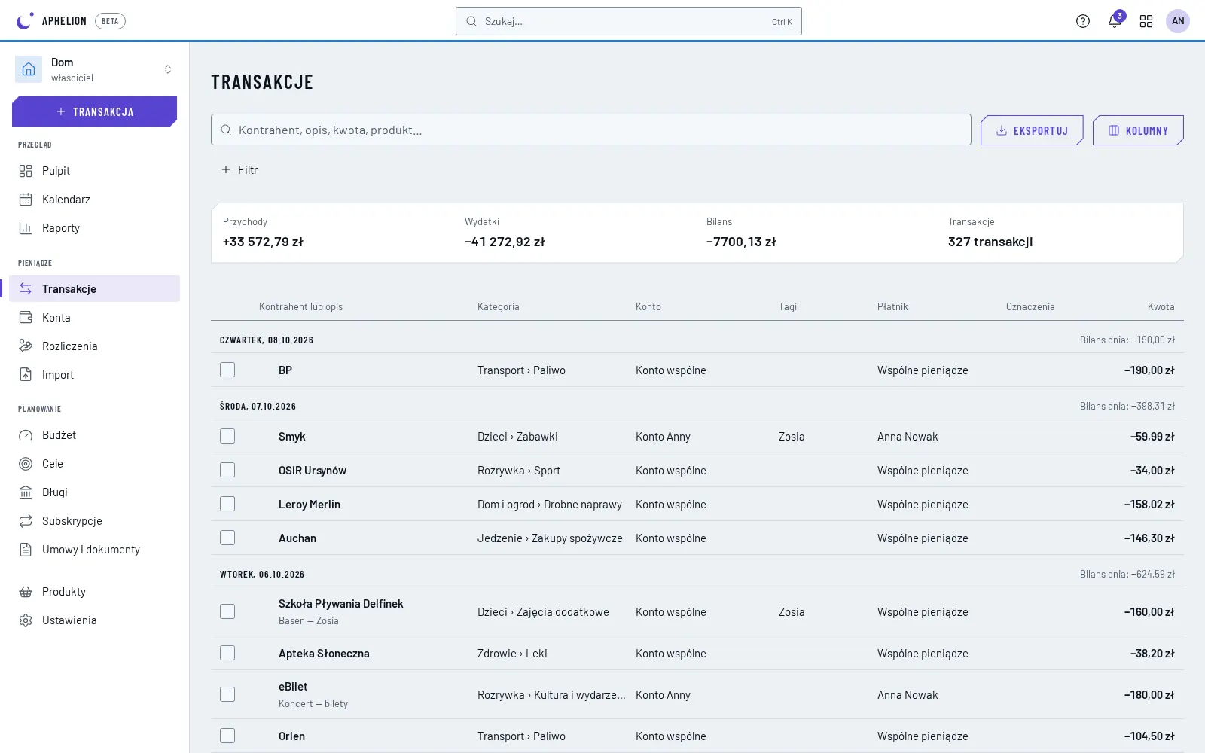Focus the Kontrahent, opis, kwota search field
The width and height of the screenshot is (1205, 753).
(x=591, y=130)
